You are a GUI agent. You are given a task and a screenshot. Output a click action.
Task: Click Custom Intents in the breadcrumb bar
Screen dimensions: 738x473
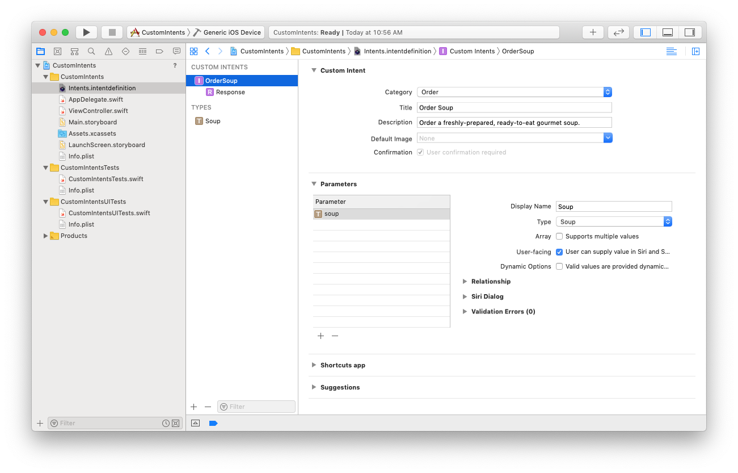(472, 51)
